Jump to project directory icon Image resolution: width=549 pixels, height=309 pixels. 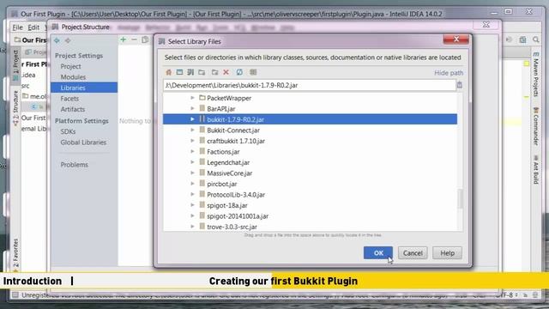pos(190,72)
